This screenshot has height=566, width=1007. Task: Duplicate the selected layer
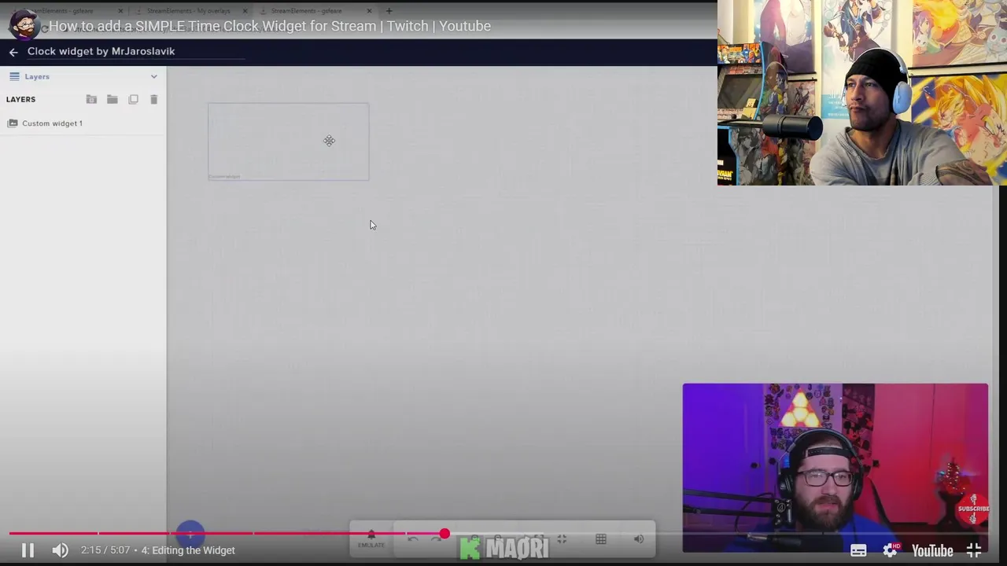click(133, 99)
